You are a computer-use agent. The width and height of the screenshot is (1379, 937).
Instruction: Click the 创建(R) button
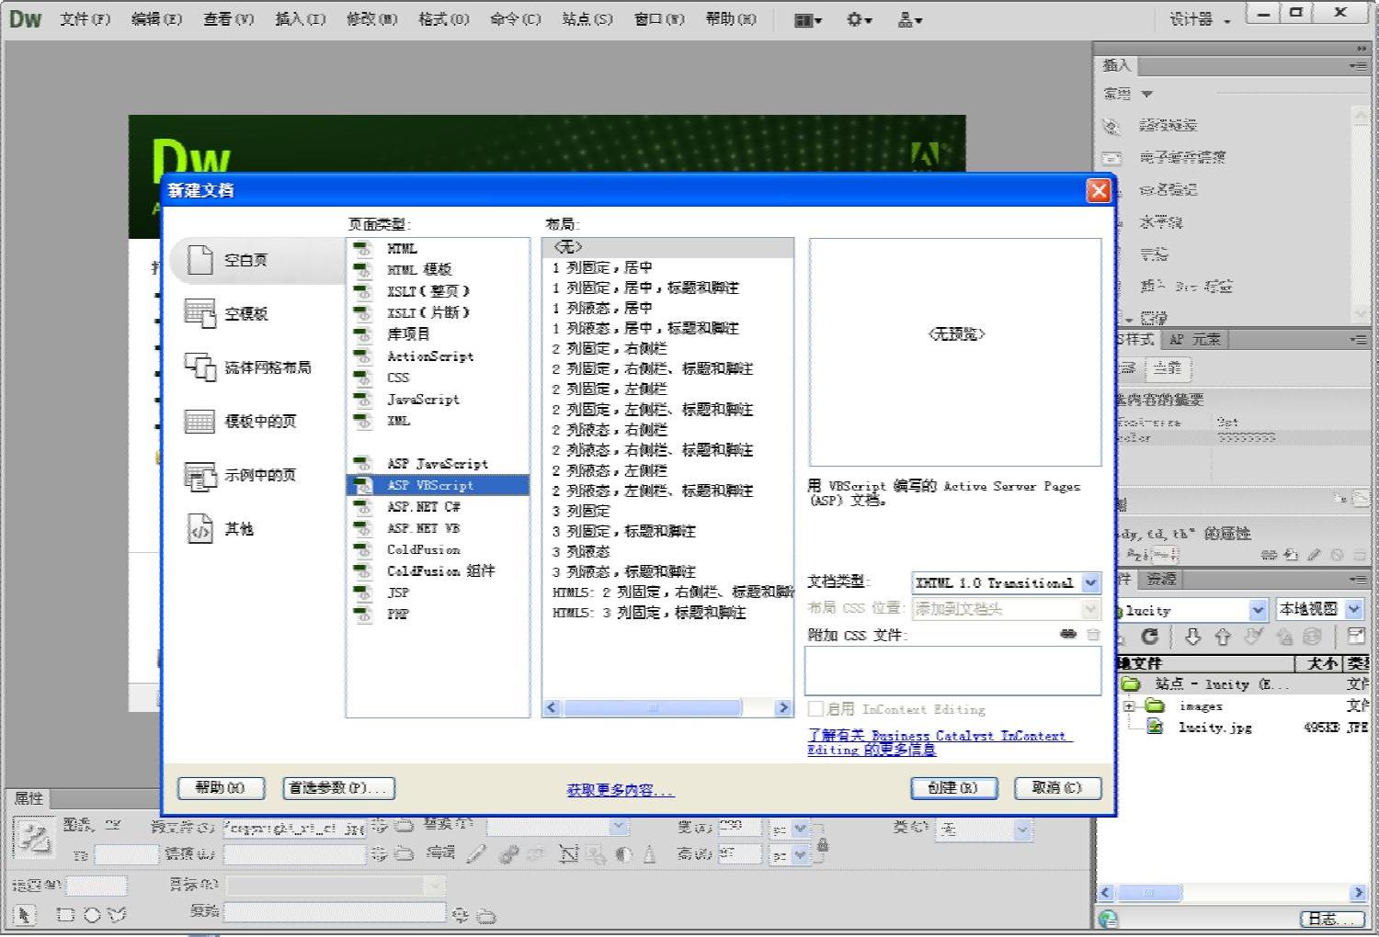(x=954, y=787)
